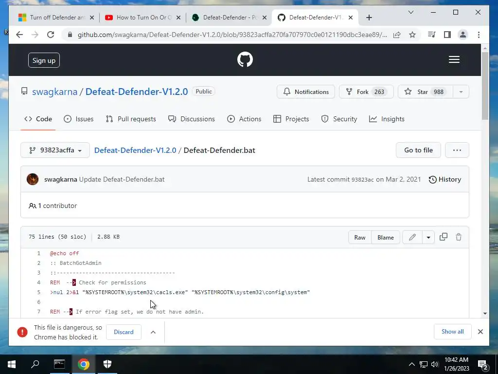498x374 pixels.
Task: Edit this file pencil icon
Action: pyautogui.click(x=412, y=237)
